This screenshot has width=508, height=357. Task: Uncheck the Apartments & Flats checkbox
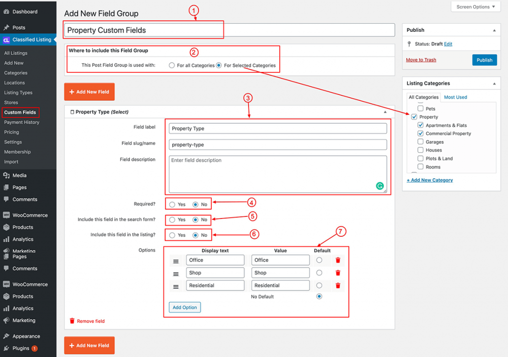[421, 125]
